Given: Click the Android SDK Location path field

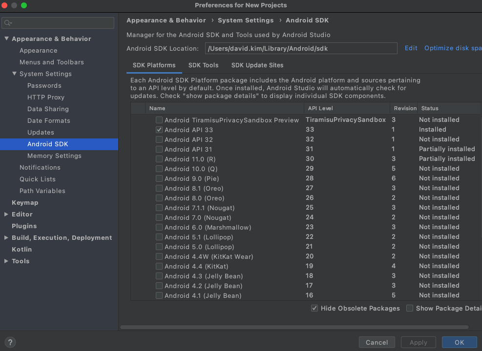Looking at the screenshot, I should coord(301,48).
